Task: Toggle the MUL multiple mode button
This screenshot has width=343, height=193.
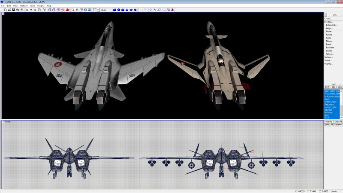Action: 340,87
